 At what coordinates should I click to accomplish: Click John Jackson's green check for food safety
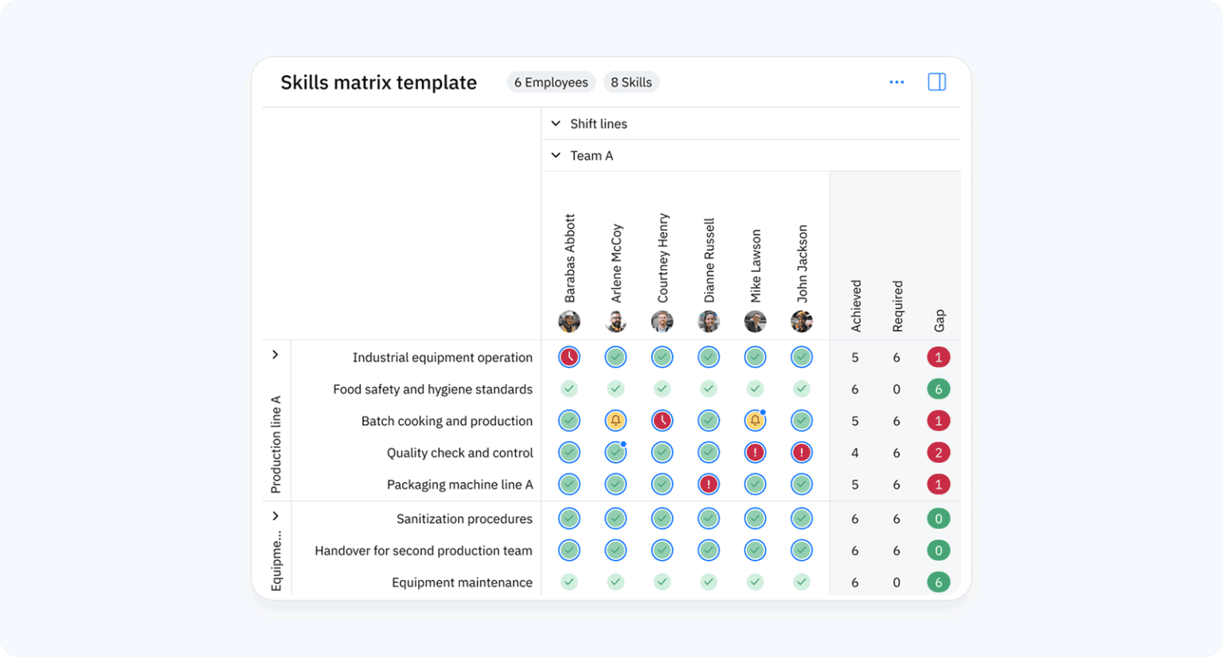coord(801,389)
